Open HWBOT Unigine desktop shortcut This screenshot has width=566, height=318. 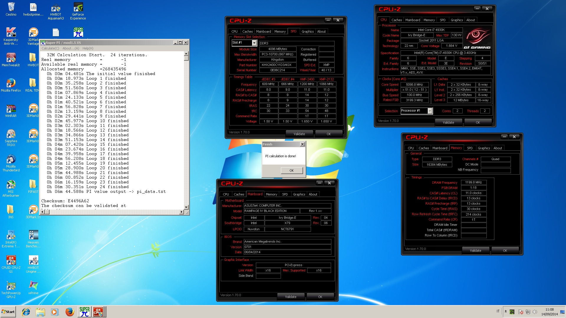click(x=33, y=264)
